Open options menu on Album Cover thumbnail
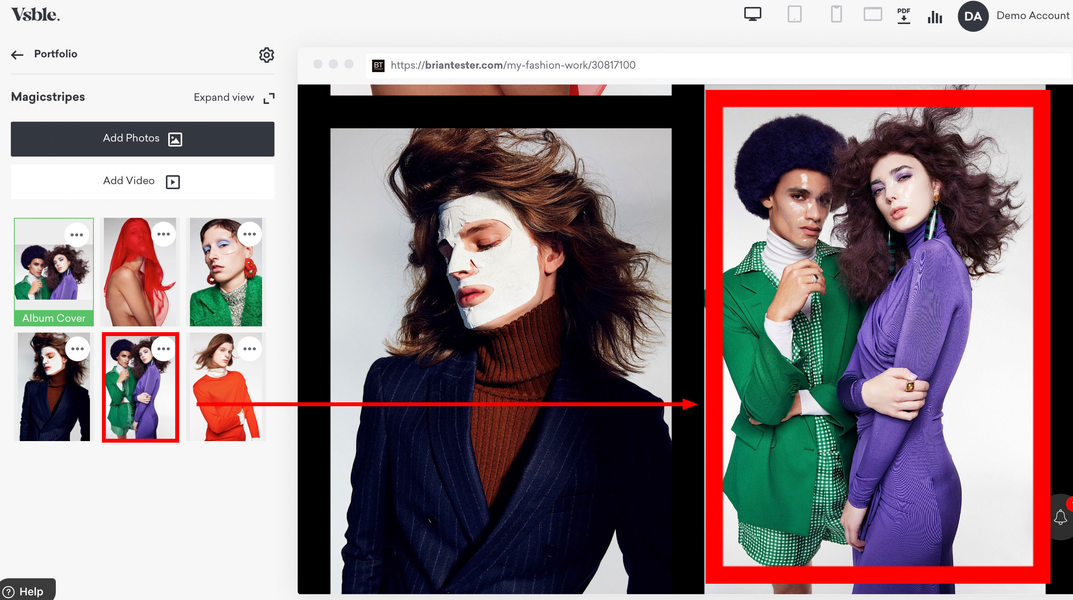The image size is (1073, 600). click(x=77, y=235)
